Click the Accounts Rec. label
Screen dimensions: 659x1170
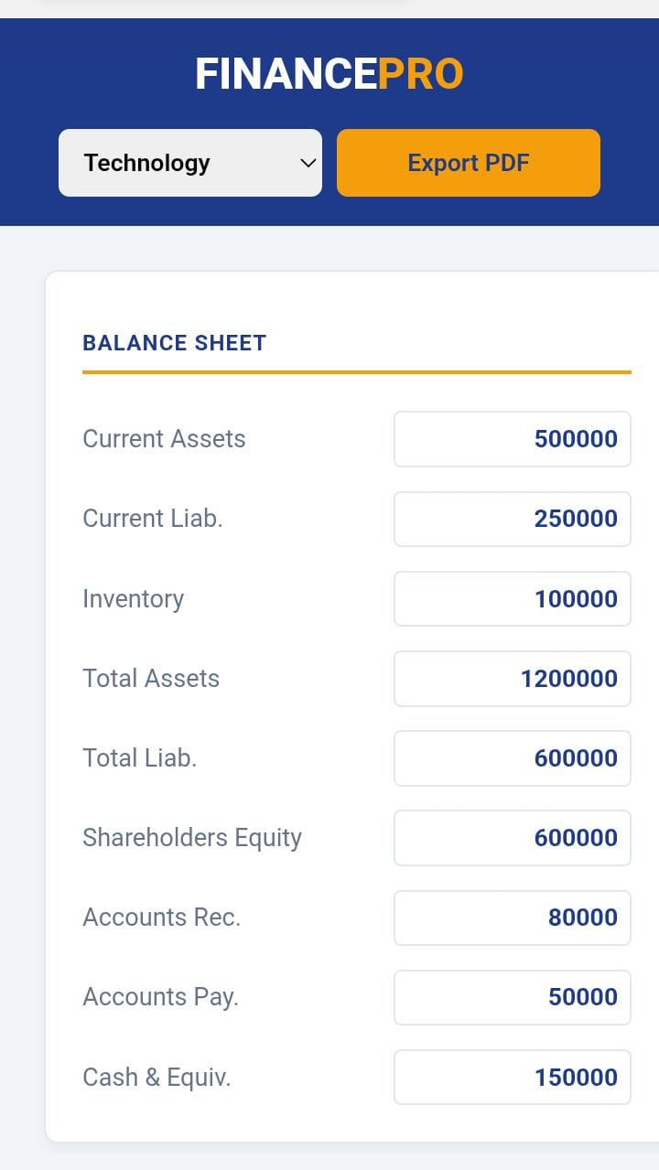[x=161, y=918]
